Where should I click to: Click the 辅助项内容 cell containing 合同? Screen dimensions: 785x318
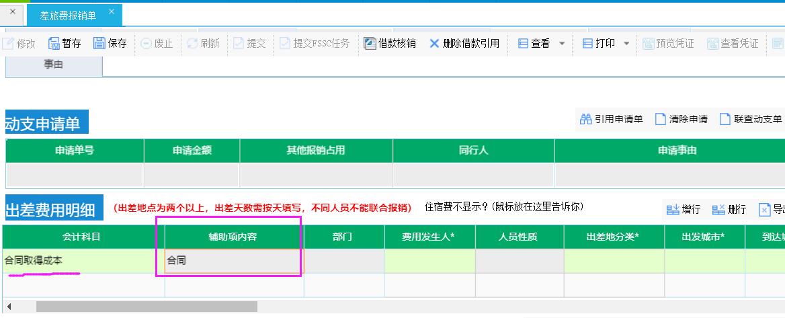[x=234, y=261]
